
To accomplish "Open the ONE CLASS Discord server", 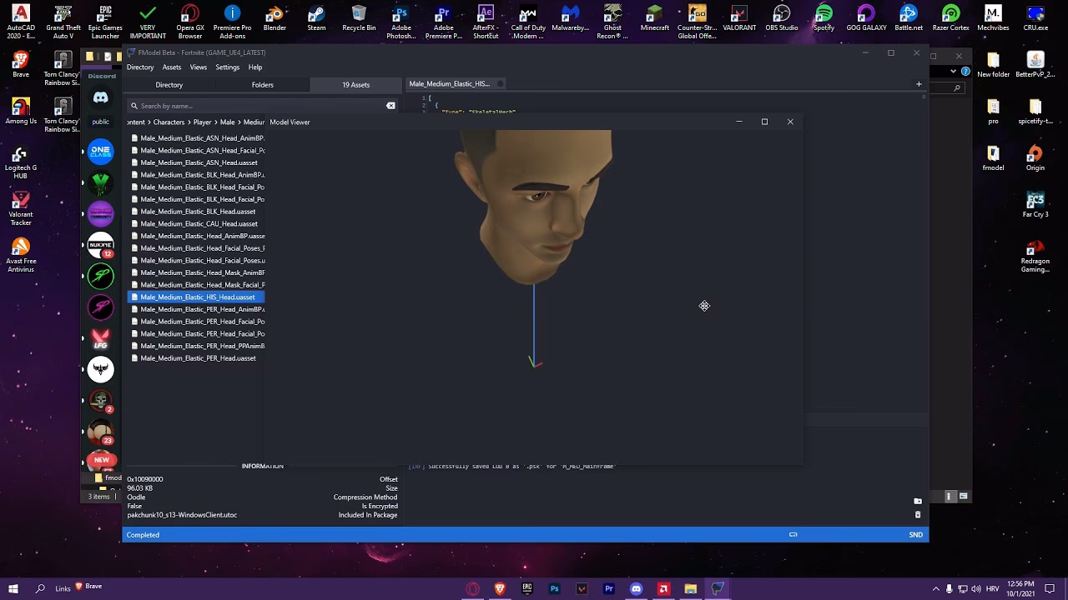I will 101,152.
